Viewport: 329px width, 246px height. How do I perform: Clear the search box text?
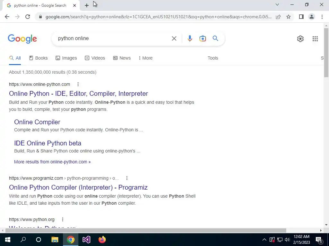click(174, 38)
